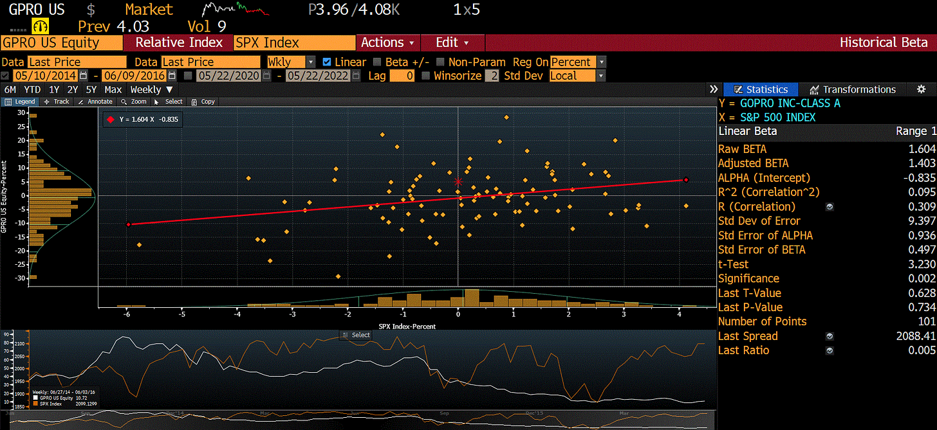
Task: Tick the Winsorize checkbox
Action: [425, 76]
